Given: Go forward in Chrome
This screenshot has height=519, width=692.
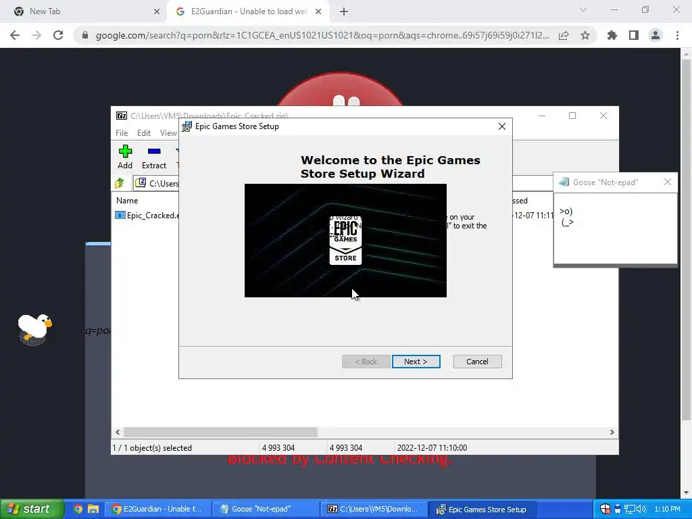Looking at the screenshot, I should coord(36,35).
